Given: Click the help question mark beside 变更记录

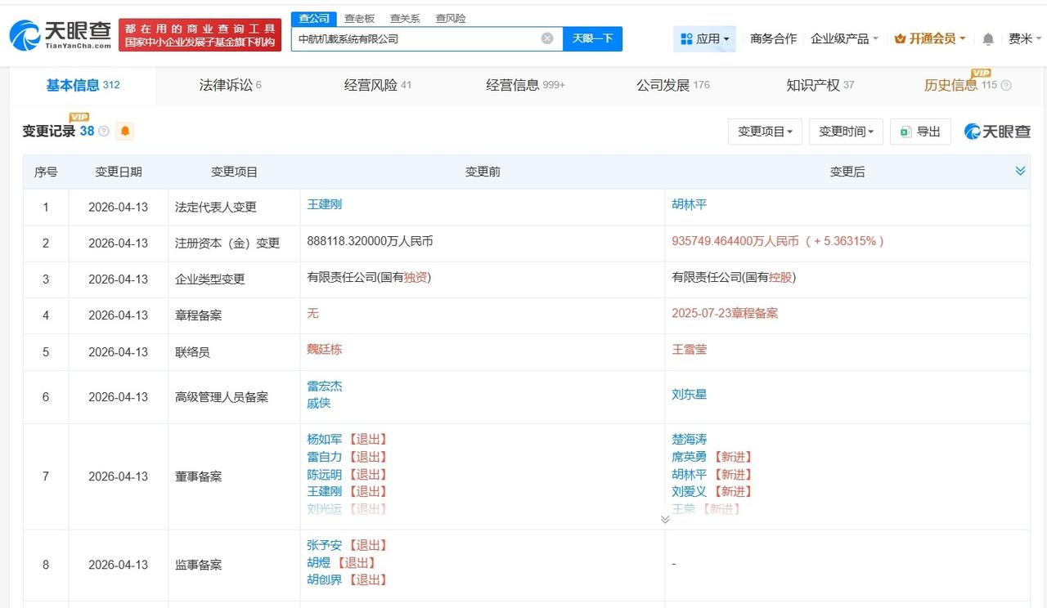Looking at the screenshot, I should tap(104, 131).
